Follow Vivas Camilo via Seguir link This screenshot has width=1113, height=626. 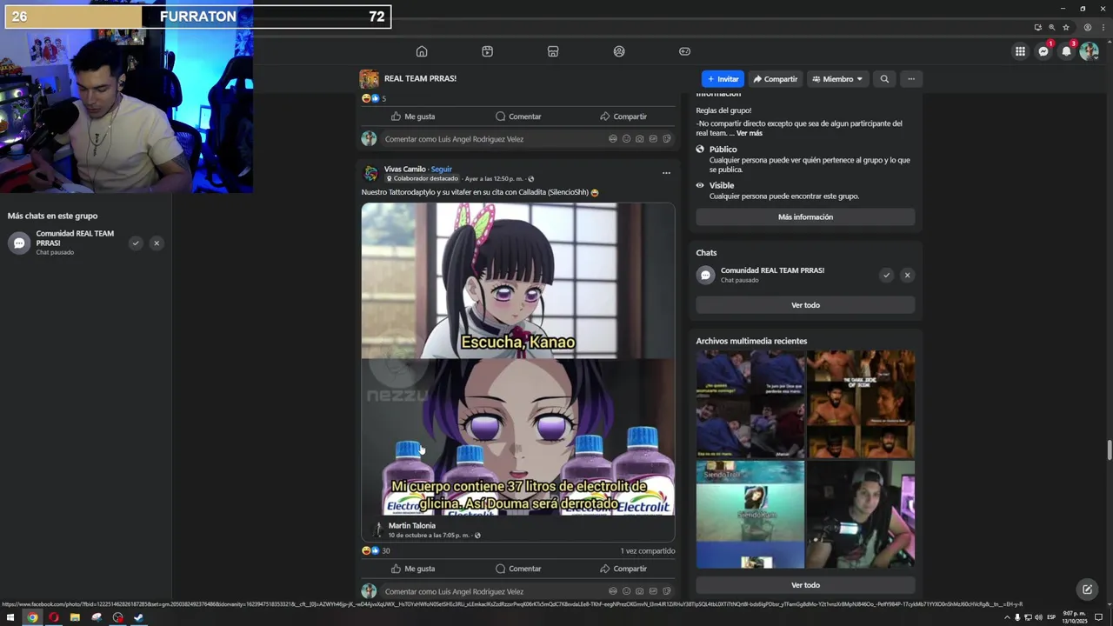[442, 170]
